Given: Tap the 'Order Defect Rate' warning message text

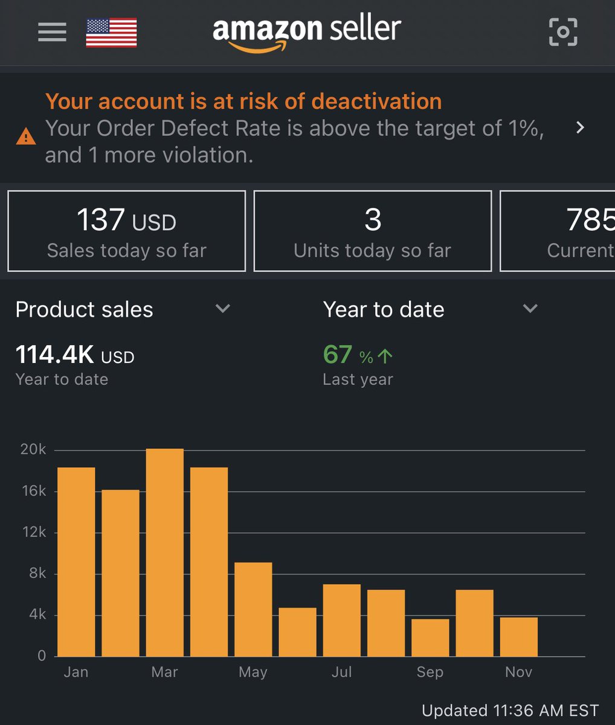Looking at the screenshot, I should (295, 141).
